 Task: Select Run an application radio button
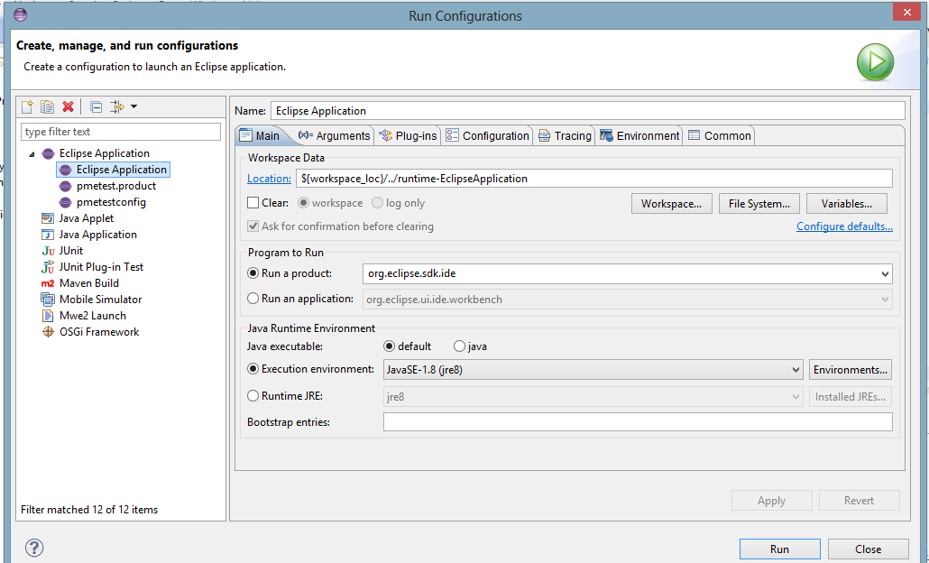[x=253, y=299]
